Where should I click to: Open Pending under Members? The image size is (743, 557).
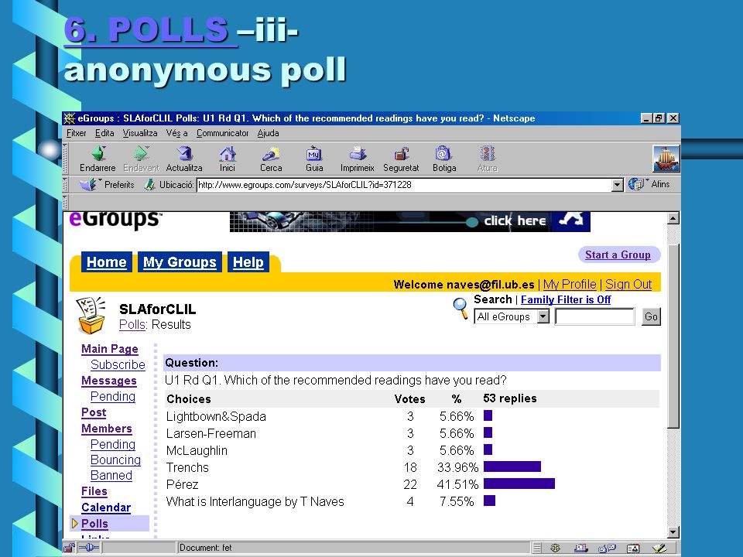[113, 444]
